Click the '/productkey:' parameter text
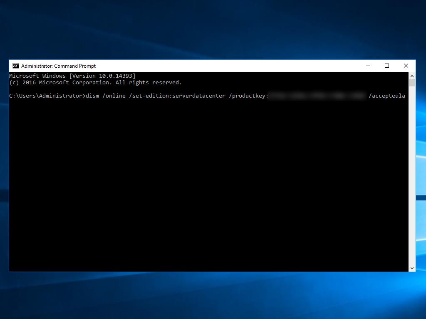 click(249, 96)
